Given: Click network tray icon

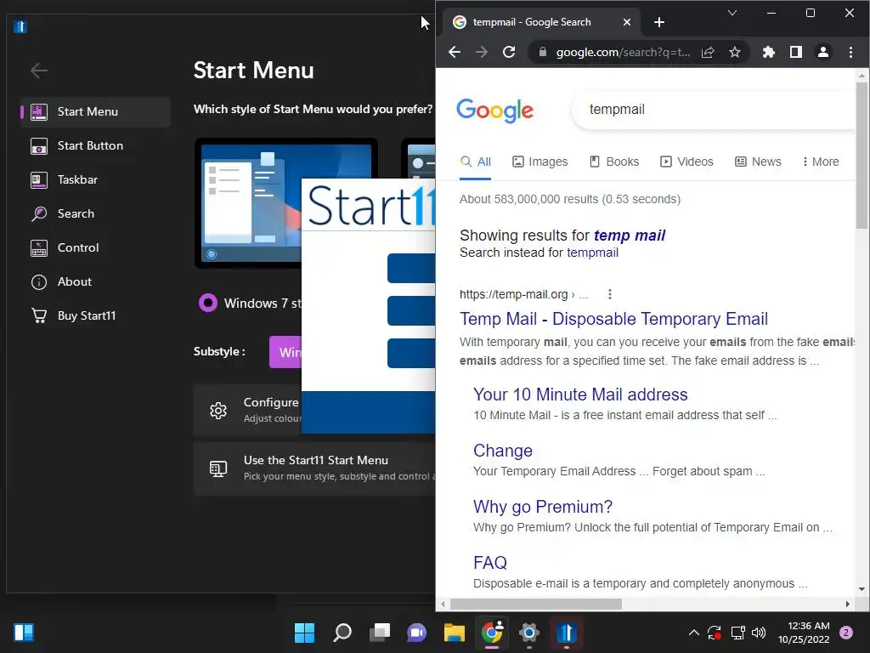Looking at the screenshot, I should tap(737, 633).
